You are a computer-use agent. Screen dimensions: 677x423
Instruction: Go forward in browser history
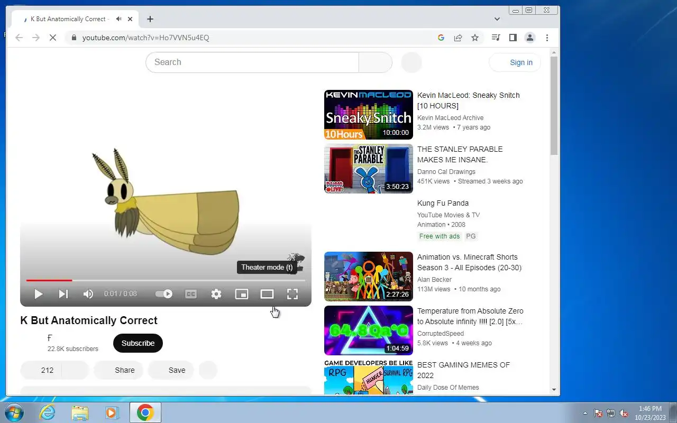tap(36, 38)
